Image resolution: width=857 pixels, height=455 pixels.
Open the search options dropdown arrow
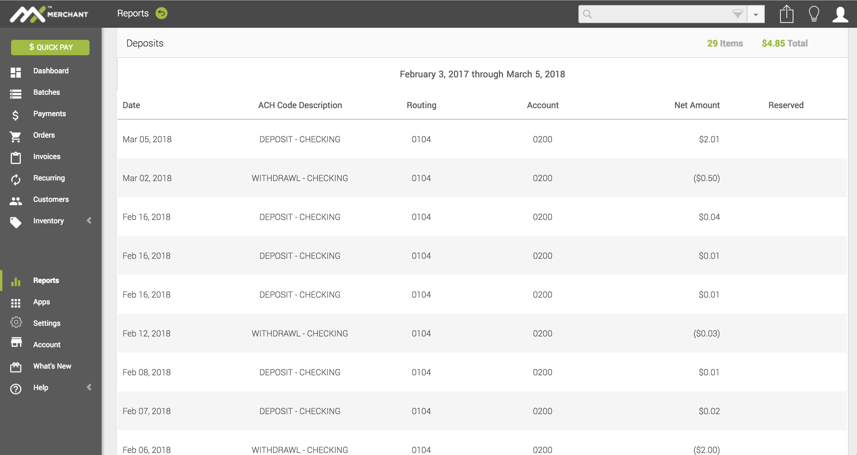click(x=756, y=14)
